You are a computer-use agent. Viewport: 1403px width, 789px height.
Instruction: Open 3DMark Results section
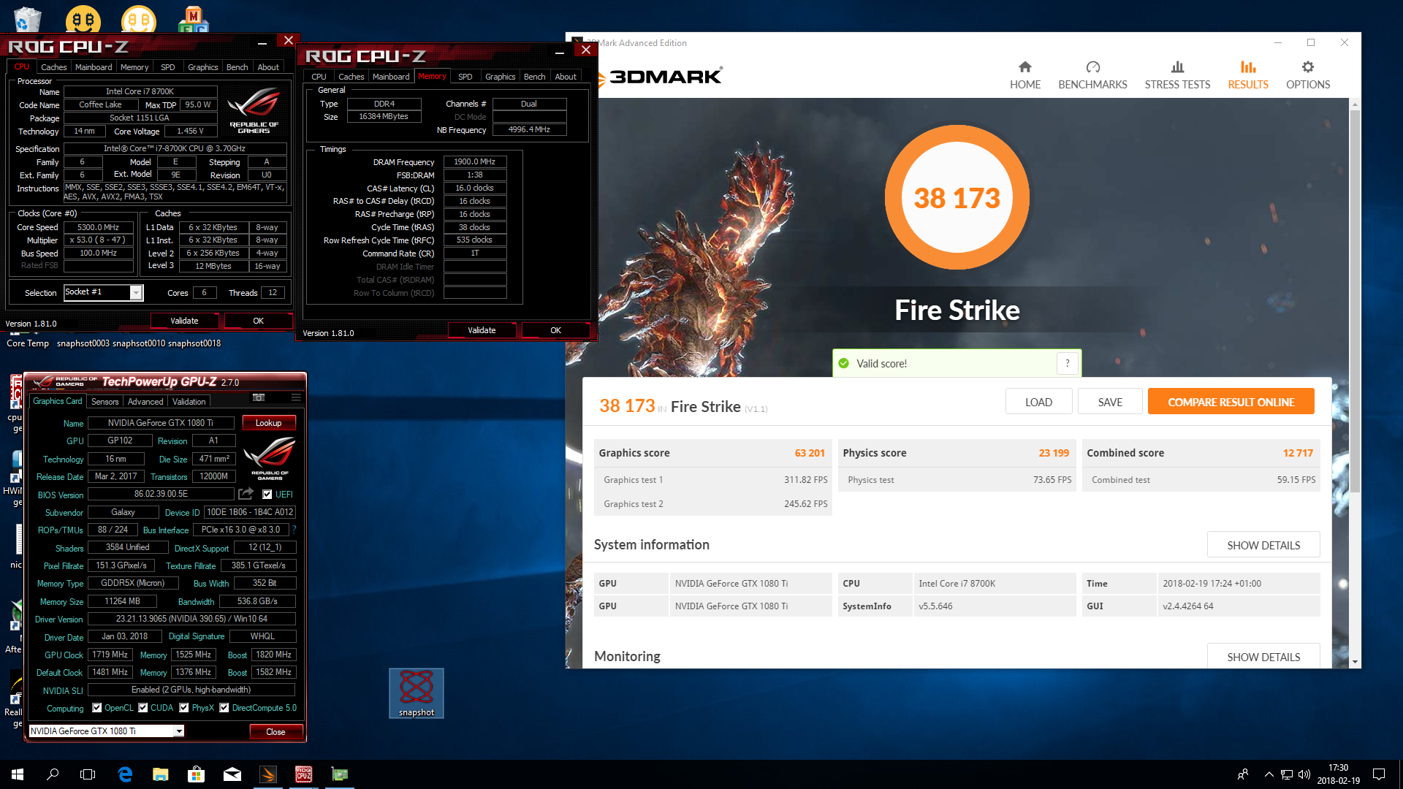(x=1248, y=75)
